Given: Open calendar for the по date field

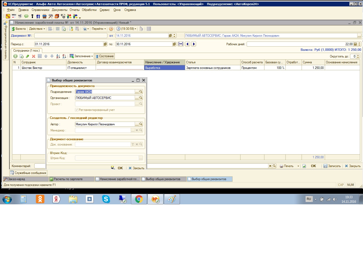Looking at the screenshot, I should coord(174,44).
